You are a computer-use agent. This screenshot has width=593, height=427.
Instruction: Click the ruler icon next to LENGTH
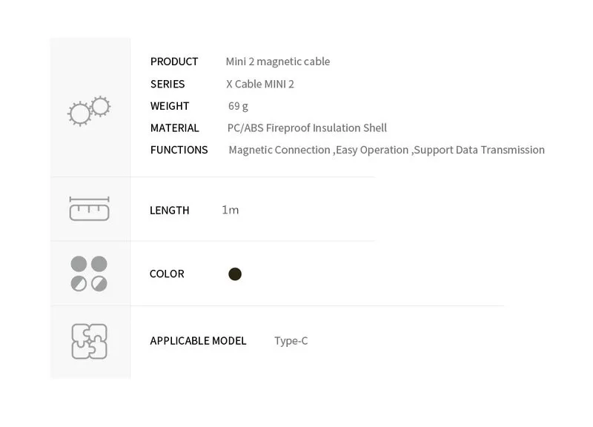click(x=89, y=209)
